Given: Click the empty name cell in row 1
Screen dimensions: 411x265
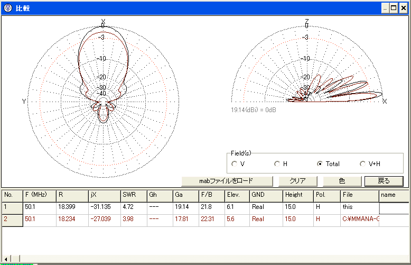Looking at the screenshot, I should coord(394,208).
